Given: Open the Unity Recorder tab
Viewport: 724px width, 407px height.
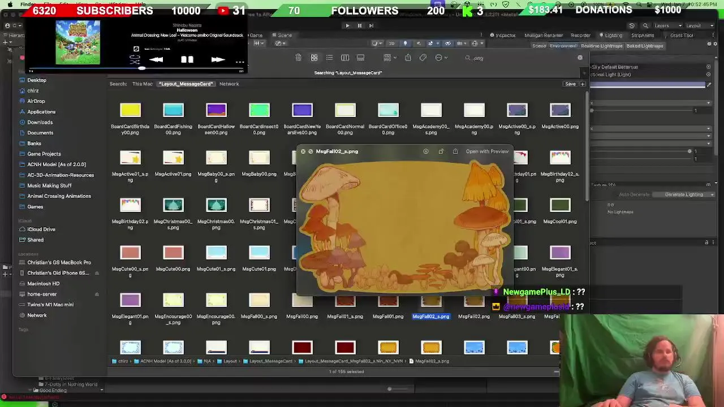Looking at the screenshot, I should click(x=580, y=35).
